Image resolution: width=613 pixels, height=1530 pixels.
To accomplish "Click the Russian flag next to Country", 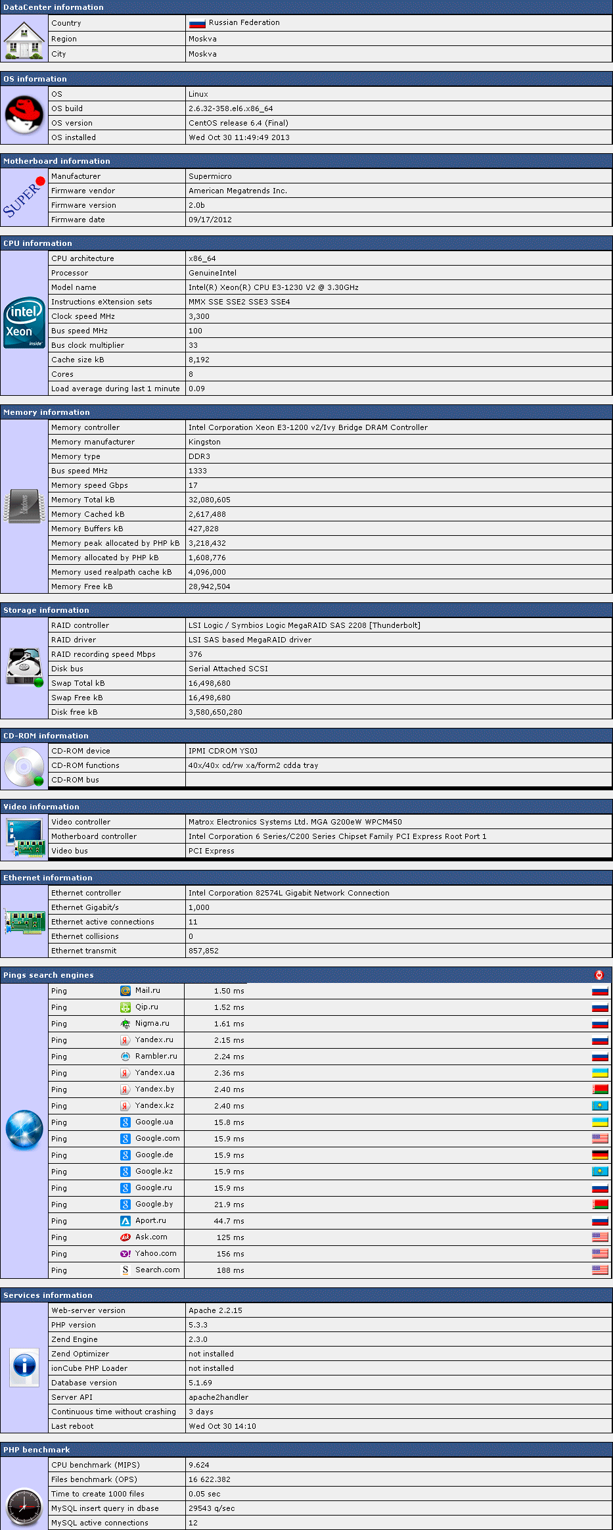I will [x=197, y=23].
